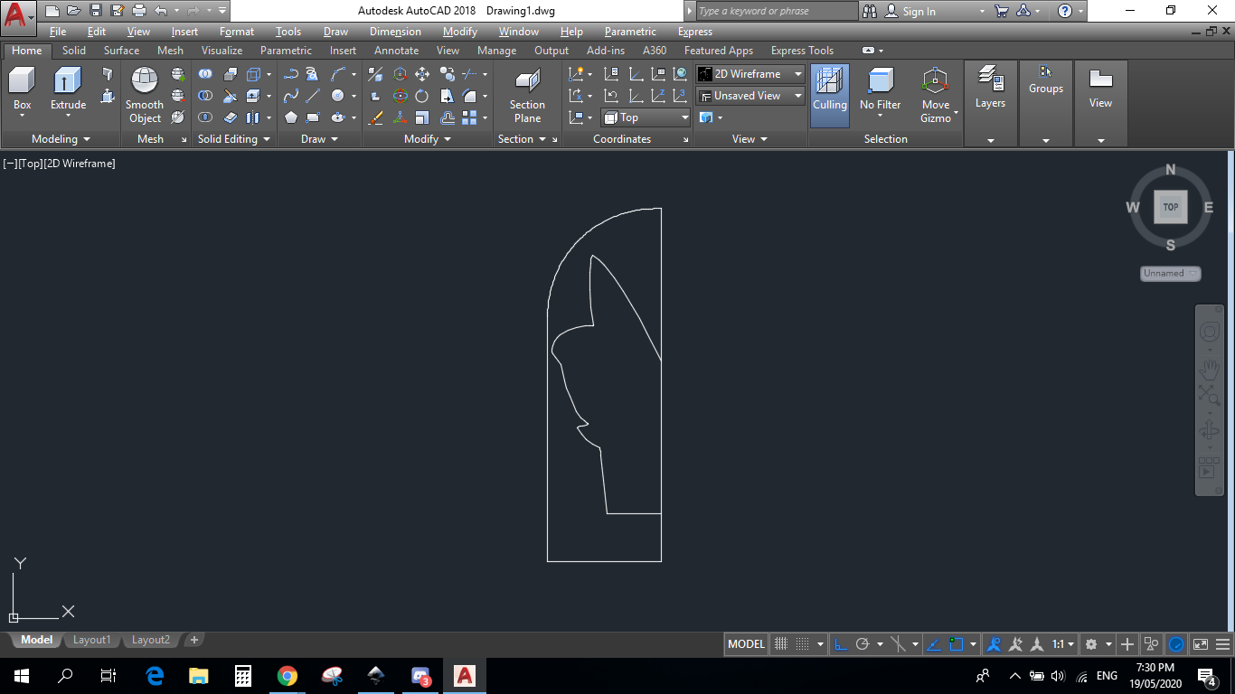The width and height of the screenshot is (1235, 694).
Task: Open the Unsaved View dropdown
Action: click(750, 96)
